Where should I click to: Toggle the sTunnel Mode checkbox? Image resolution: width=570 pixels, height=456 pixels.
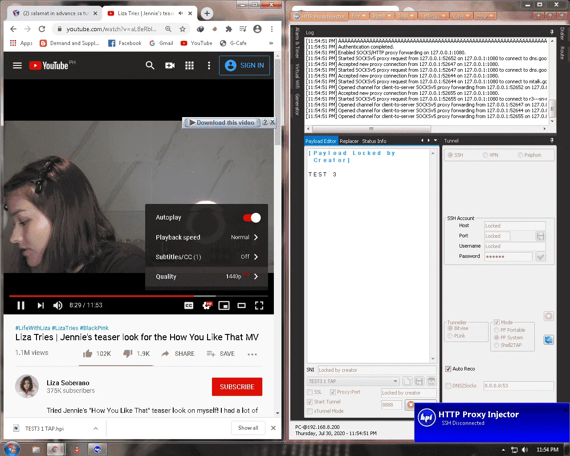(x=310, y=411)
